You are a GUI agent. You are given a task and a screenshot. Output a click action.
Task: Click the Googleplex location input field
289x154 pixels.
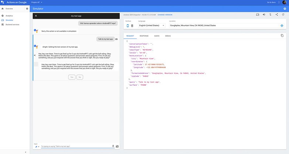coord(224,25)
